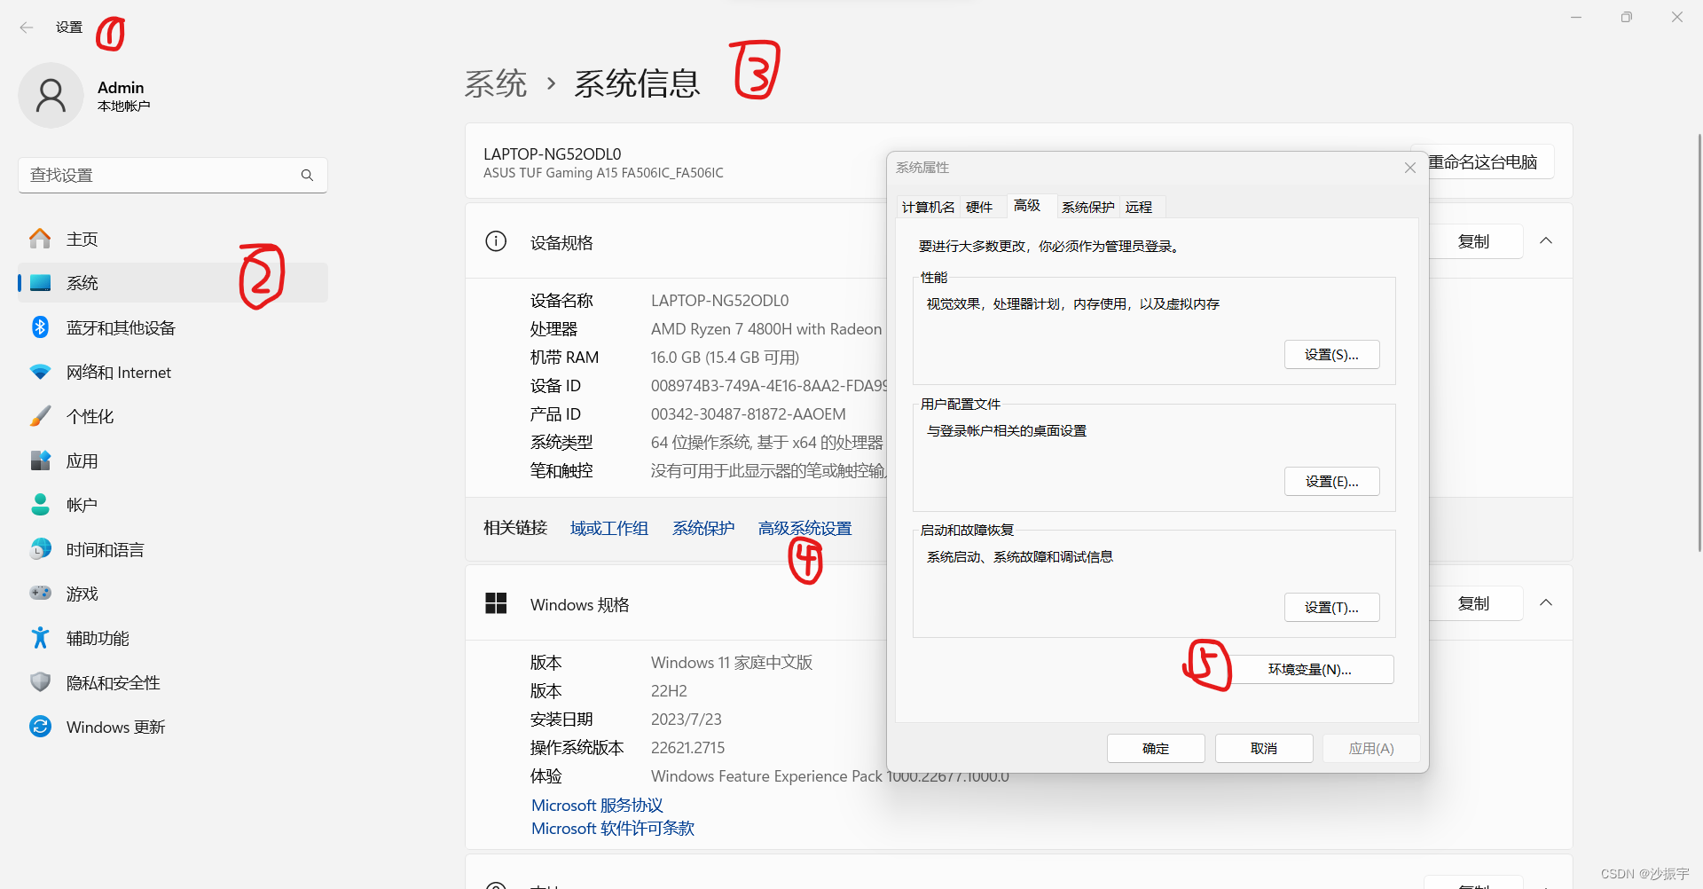
Task: Click 设置(S) under 性能
Action: [1331, 354]
